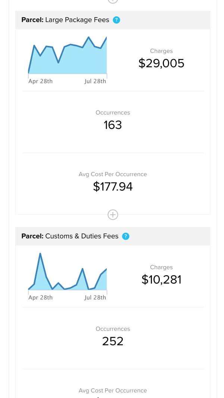Viewport: 224px width, 398px height.
Task: Click Jul 28th label under Large Package chart
Action: (95, 81)
